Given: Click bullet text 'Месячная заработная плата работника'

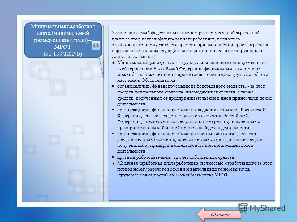Looking at the screenshot, I should pyautogui.click(x=195, y=169).
